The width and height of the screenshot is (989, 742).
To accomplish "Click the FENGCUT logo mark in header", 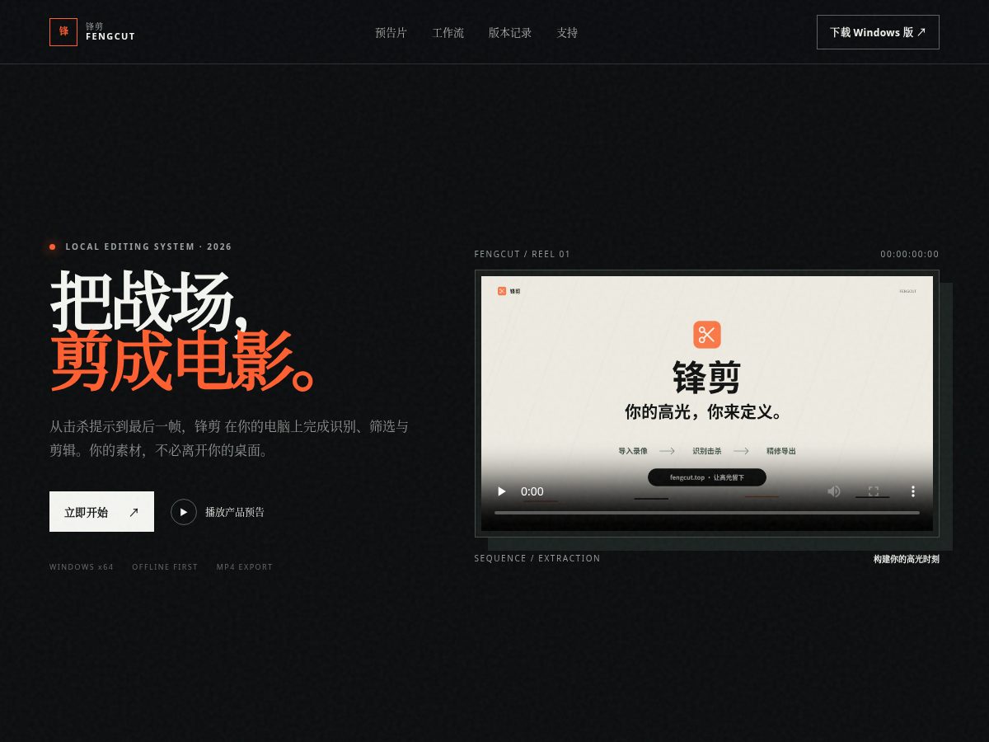I will pos(63,32).
